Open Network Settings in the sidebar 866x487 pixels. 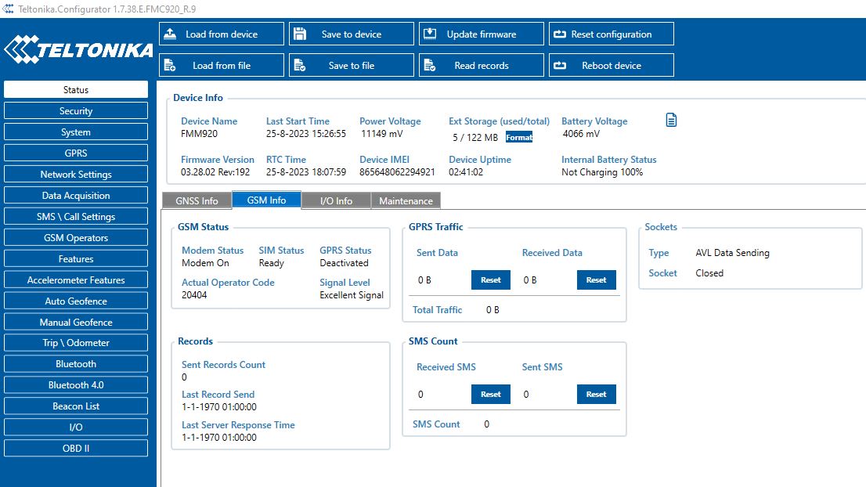click(76, 174)
